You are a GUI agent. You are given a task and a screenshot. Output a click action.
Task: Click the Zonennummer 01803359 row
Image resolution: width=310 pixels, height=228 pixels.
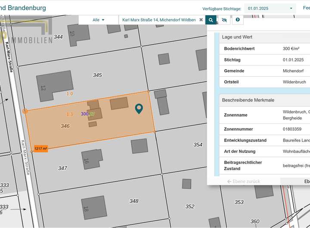coord(264,129)
